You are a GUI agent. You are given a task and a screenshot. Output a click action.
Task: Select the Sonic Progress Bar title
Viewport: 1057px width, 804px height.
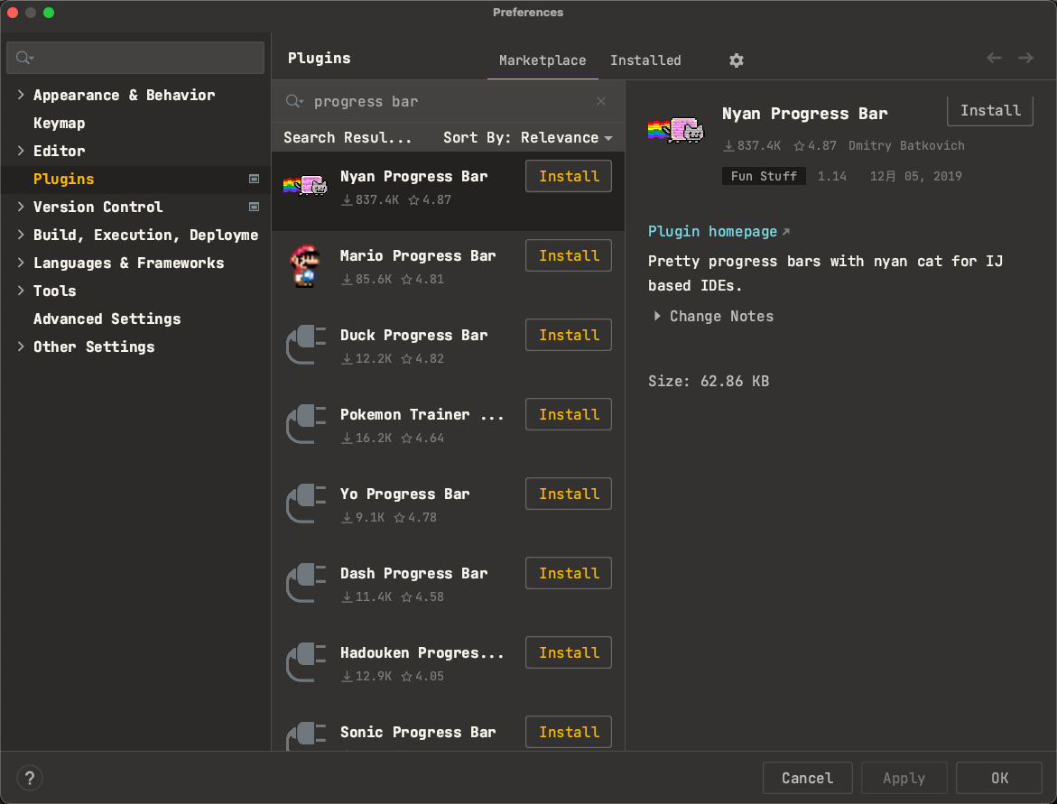(417, 733)
